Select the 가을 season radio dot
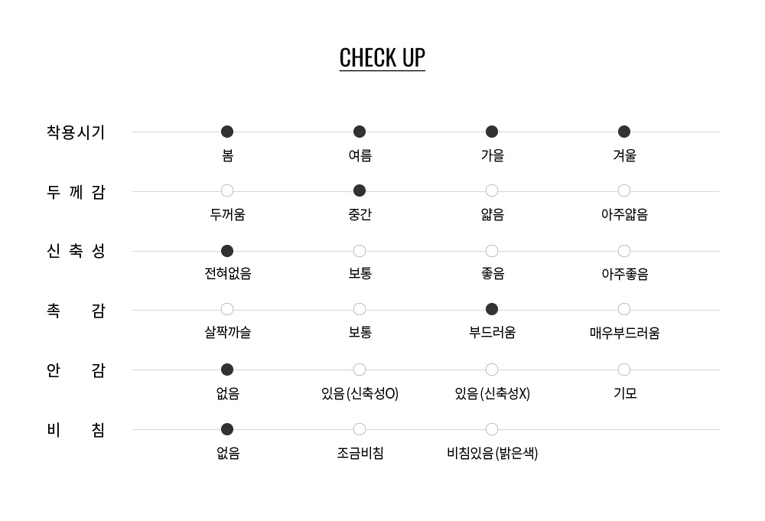Viewport: 765px width, 521px height. (x=492, y=132)
